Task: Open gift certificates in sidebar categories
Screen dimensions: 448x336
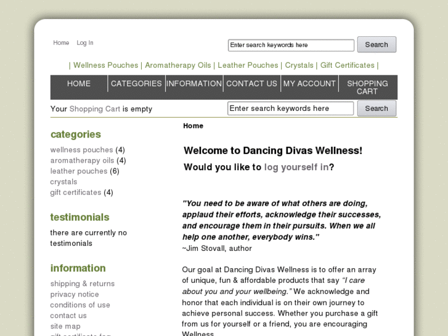Action: point(76,192)
